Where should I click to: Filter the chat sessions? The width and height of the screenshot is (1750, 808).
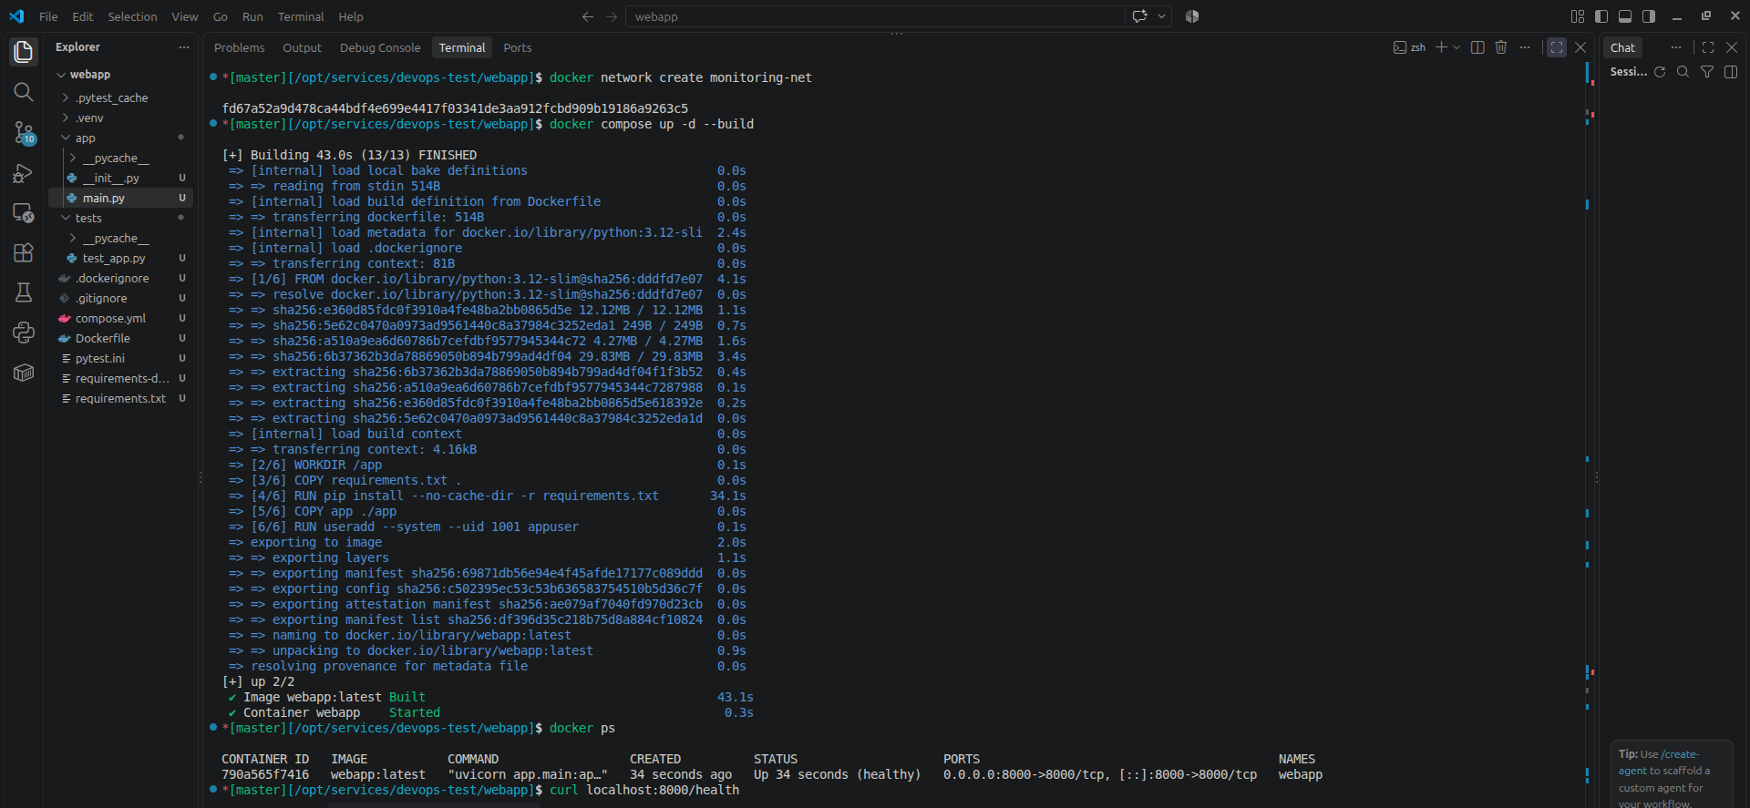pos(1707,72)
